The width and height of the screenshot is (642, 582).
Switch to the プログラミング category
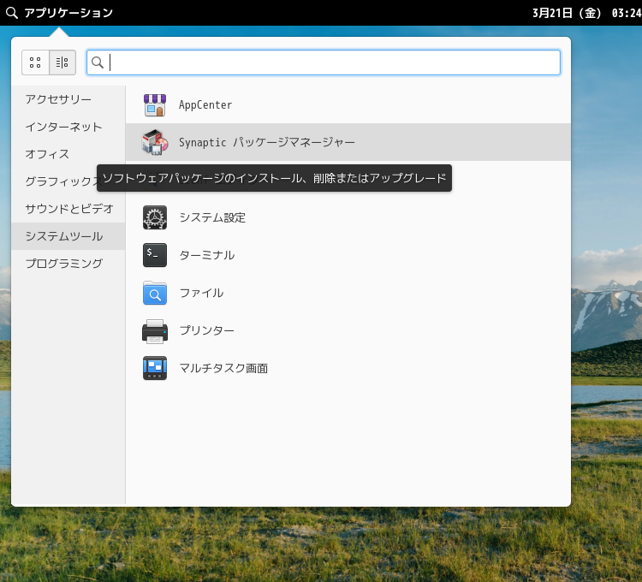[x=63, y=264]
